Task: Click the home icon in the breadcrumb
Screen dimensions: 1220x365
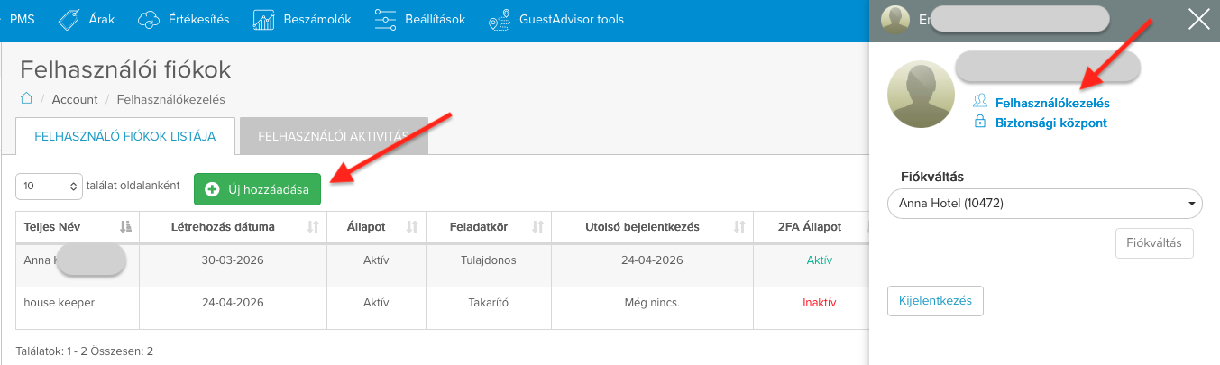Action: tap(27, 98)
